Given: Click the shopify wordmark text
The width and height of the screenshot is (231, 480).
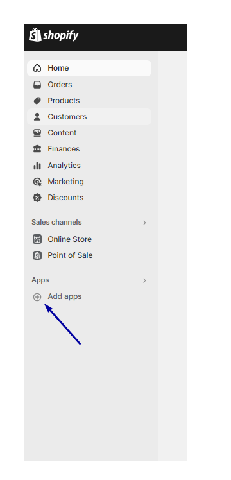Looking at the screenshot, I should coord(61,35).
